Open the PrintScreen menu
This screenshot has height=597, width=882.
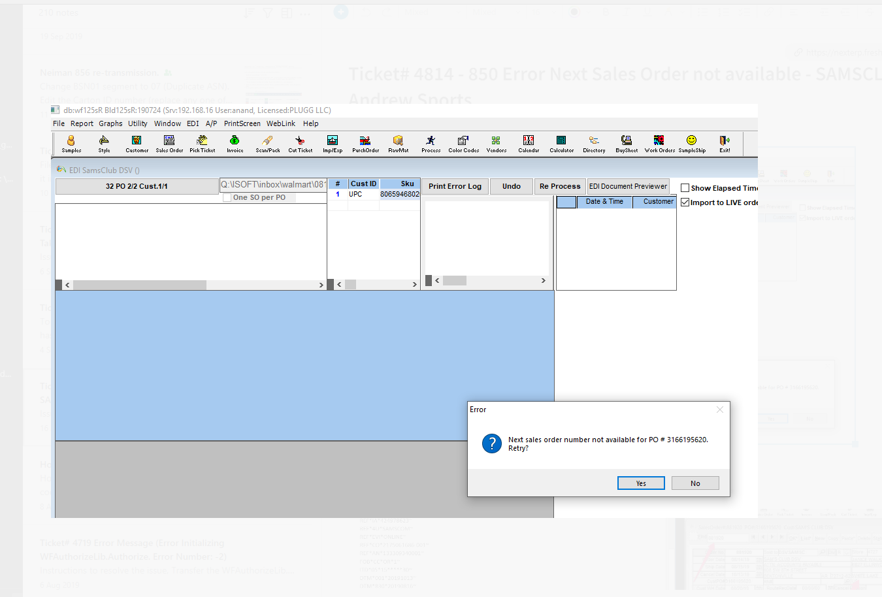coord(242,123)
